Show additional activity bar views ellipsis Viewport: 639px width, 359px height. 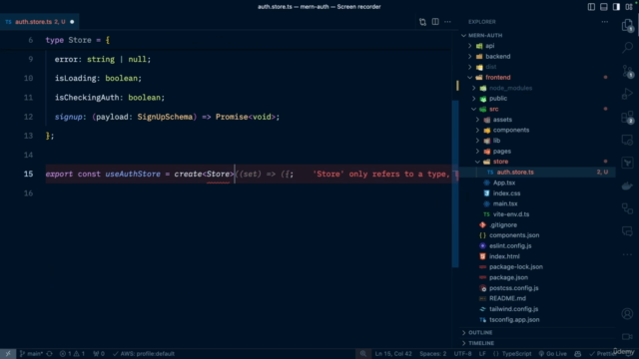click(627, 255)
